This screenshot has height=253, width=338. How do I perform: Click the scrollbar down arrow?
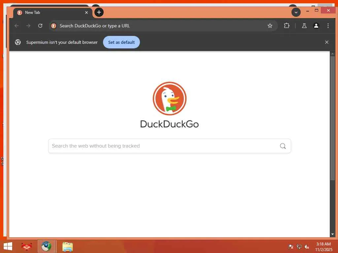(x=332, y=234)
